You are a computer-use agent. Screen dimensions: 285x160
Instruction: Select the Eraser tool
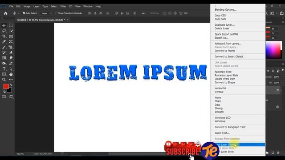(x=11, y=52)
